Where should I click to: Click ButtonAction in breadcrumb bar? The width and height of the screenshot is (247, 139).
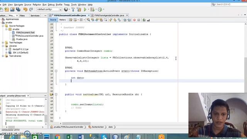coord(98,127)
